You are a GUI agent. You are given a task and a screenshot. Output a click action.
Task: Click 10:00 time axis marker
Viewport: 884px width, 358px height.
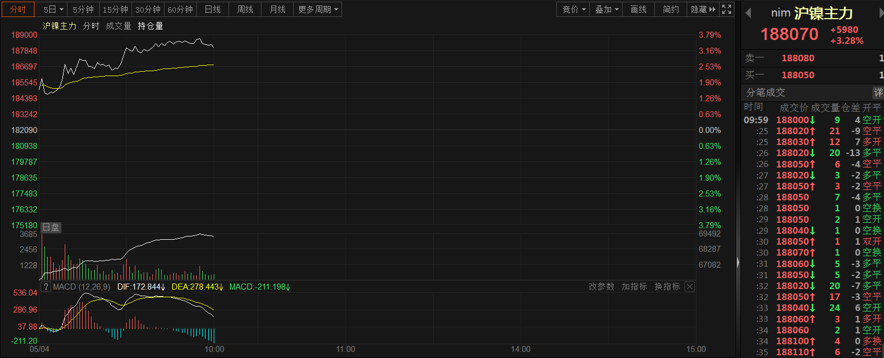[214, 349]
